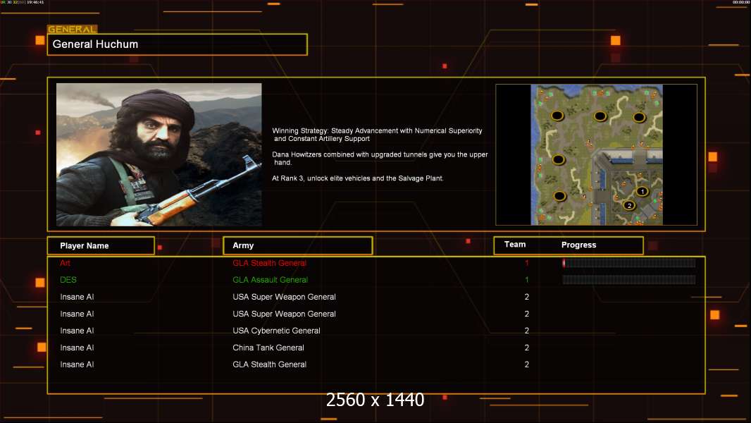Select the top-middle empty start slot on the map
751x423 pixels.
(x=600, y=116)
